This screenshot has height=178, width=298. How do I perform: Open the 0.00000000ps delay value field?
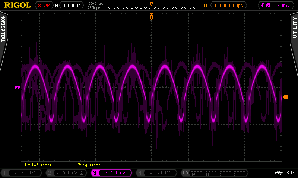[229, 6]
